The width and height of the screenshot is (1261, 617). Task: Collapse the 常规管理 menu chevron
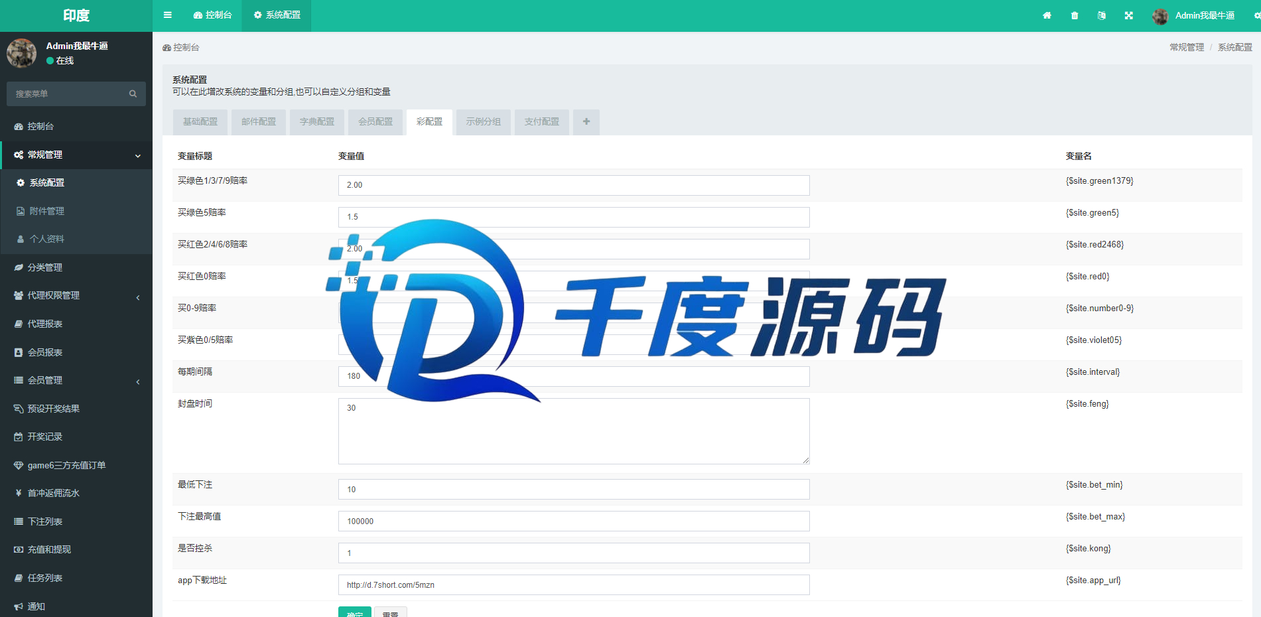pyautogui.click(x=138, y=155)
